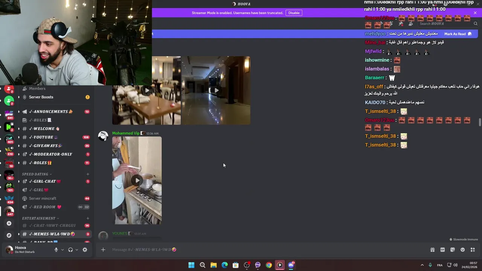
Task: Open server icon with 434 badge
Action: click(x=9, y=199)
